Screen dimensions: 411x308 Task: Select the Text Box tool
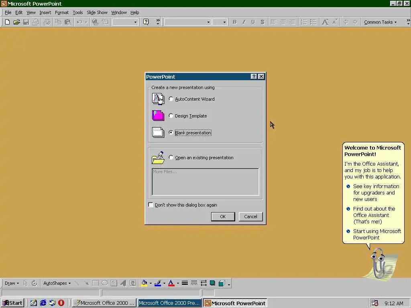tap(114, 283)
